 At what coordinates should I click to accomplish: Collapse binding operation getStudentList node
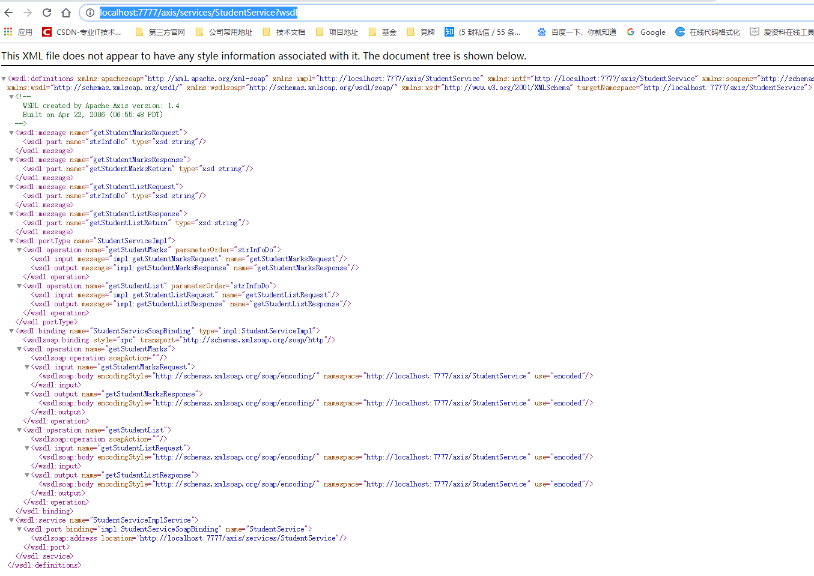point(19,430)
